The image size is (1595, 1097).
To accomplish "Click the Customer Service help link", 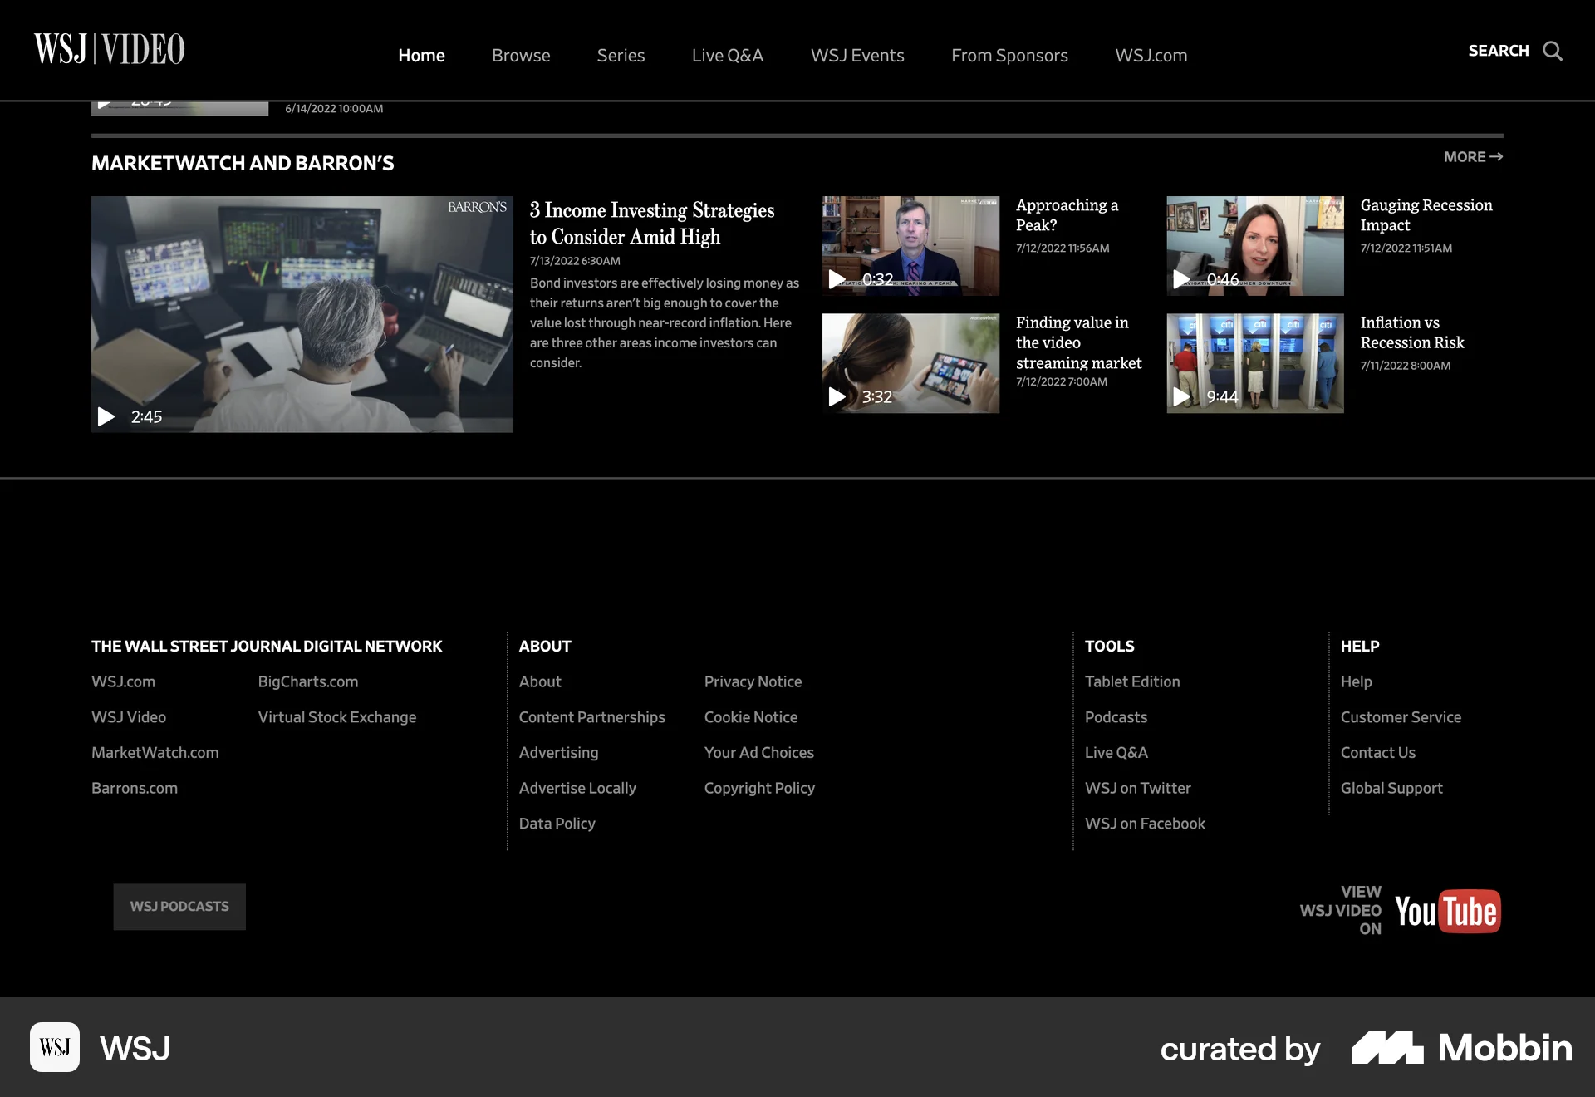I will click(x=1401, y=716).
